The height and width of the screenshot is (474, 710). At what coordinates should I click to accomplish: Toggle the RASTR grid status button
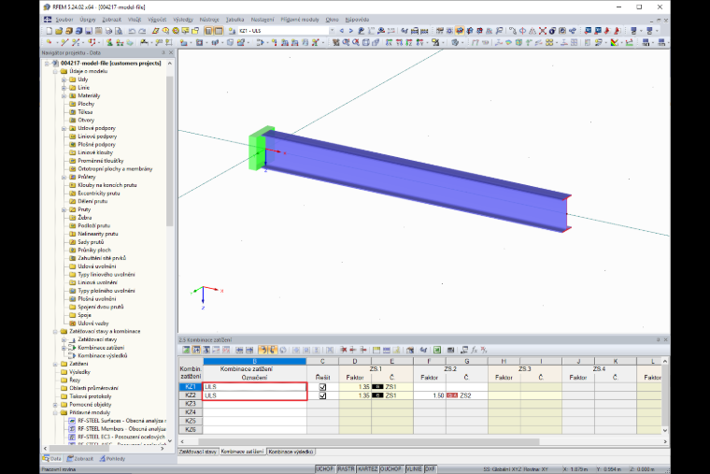pos(346,469)
